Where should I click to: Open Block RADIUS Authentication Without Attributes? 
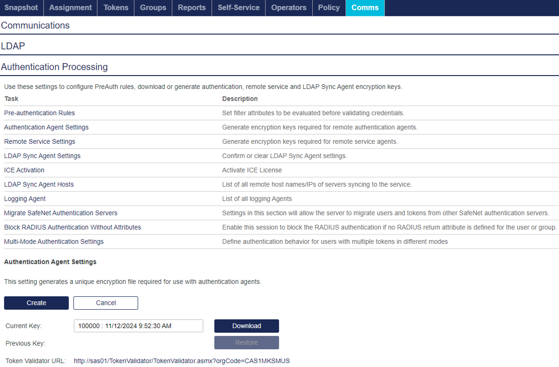point(73,227)
